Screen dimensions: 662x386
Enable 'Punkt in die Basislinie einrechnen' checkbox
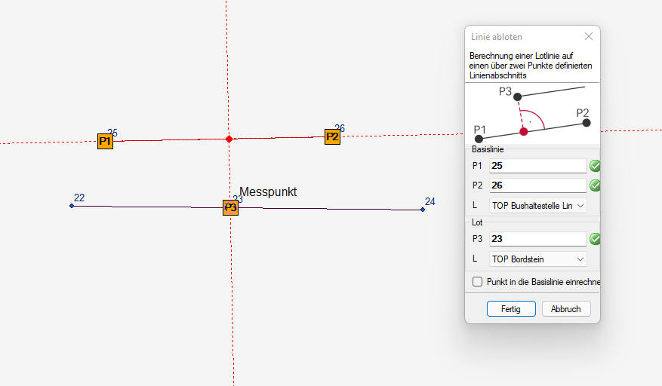tap(477, 282)
